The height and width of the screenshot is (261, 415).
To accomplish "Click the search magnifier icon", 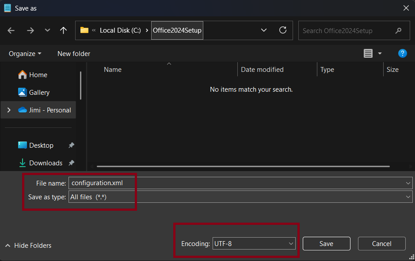I will [x=399, y=31].
